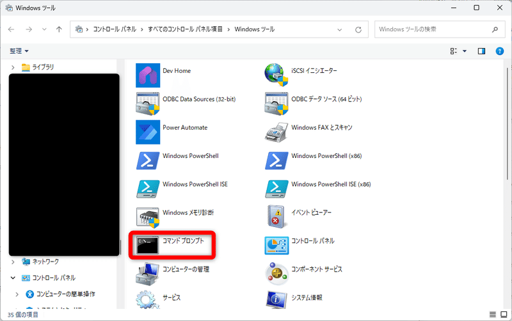512x321 pixels.
Task: Click the ネットワーク icon in navigation pane
Action: 26,262
